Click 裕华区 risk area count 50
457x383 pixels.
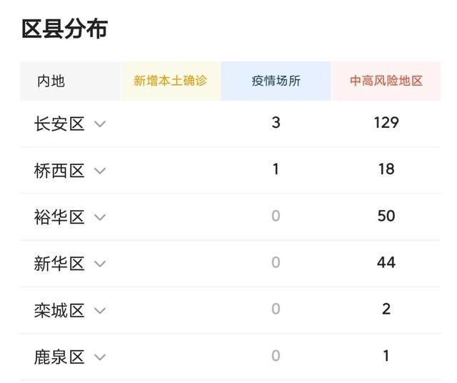[386, 216]
